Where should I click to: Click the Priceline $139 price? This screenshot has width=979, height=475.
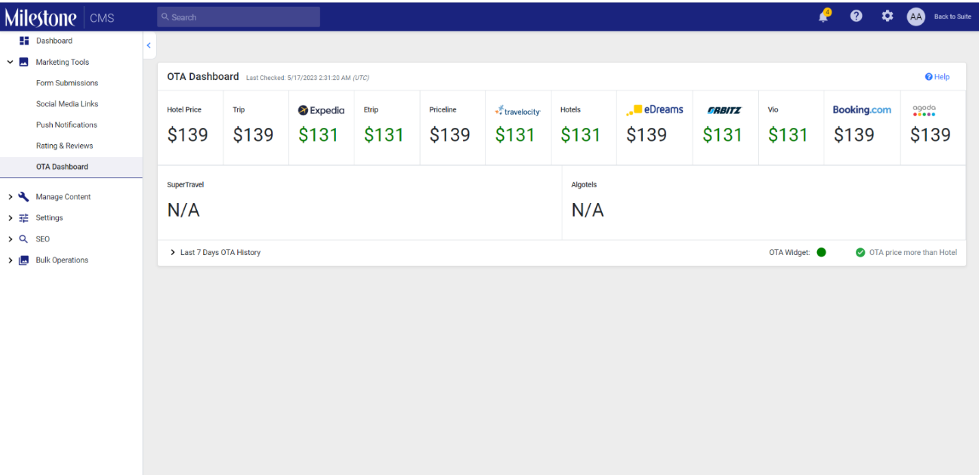[x=449, y=135]
